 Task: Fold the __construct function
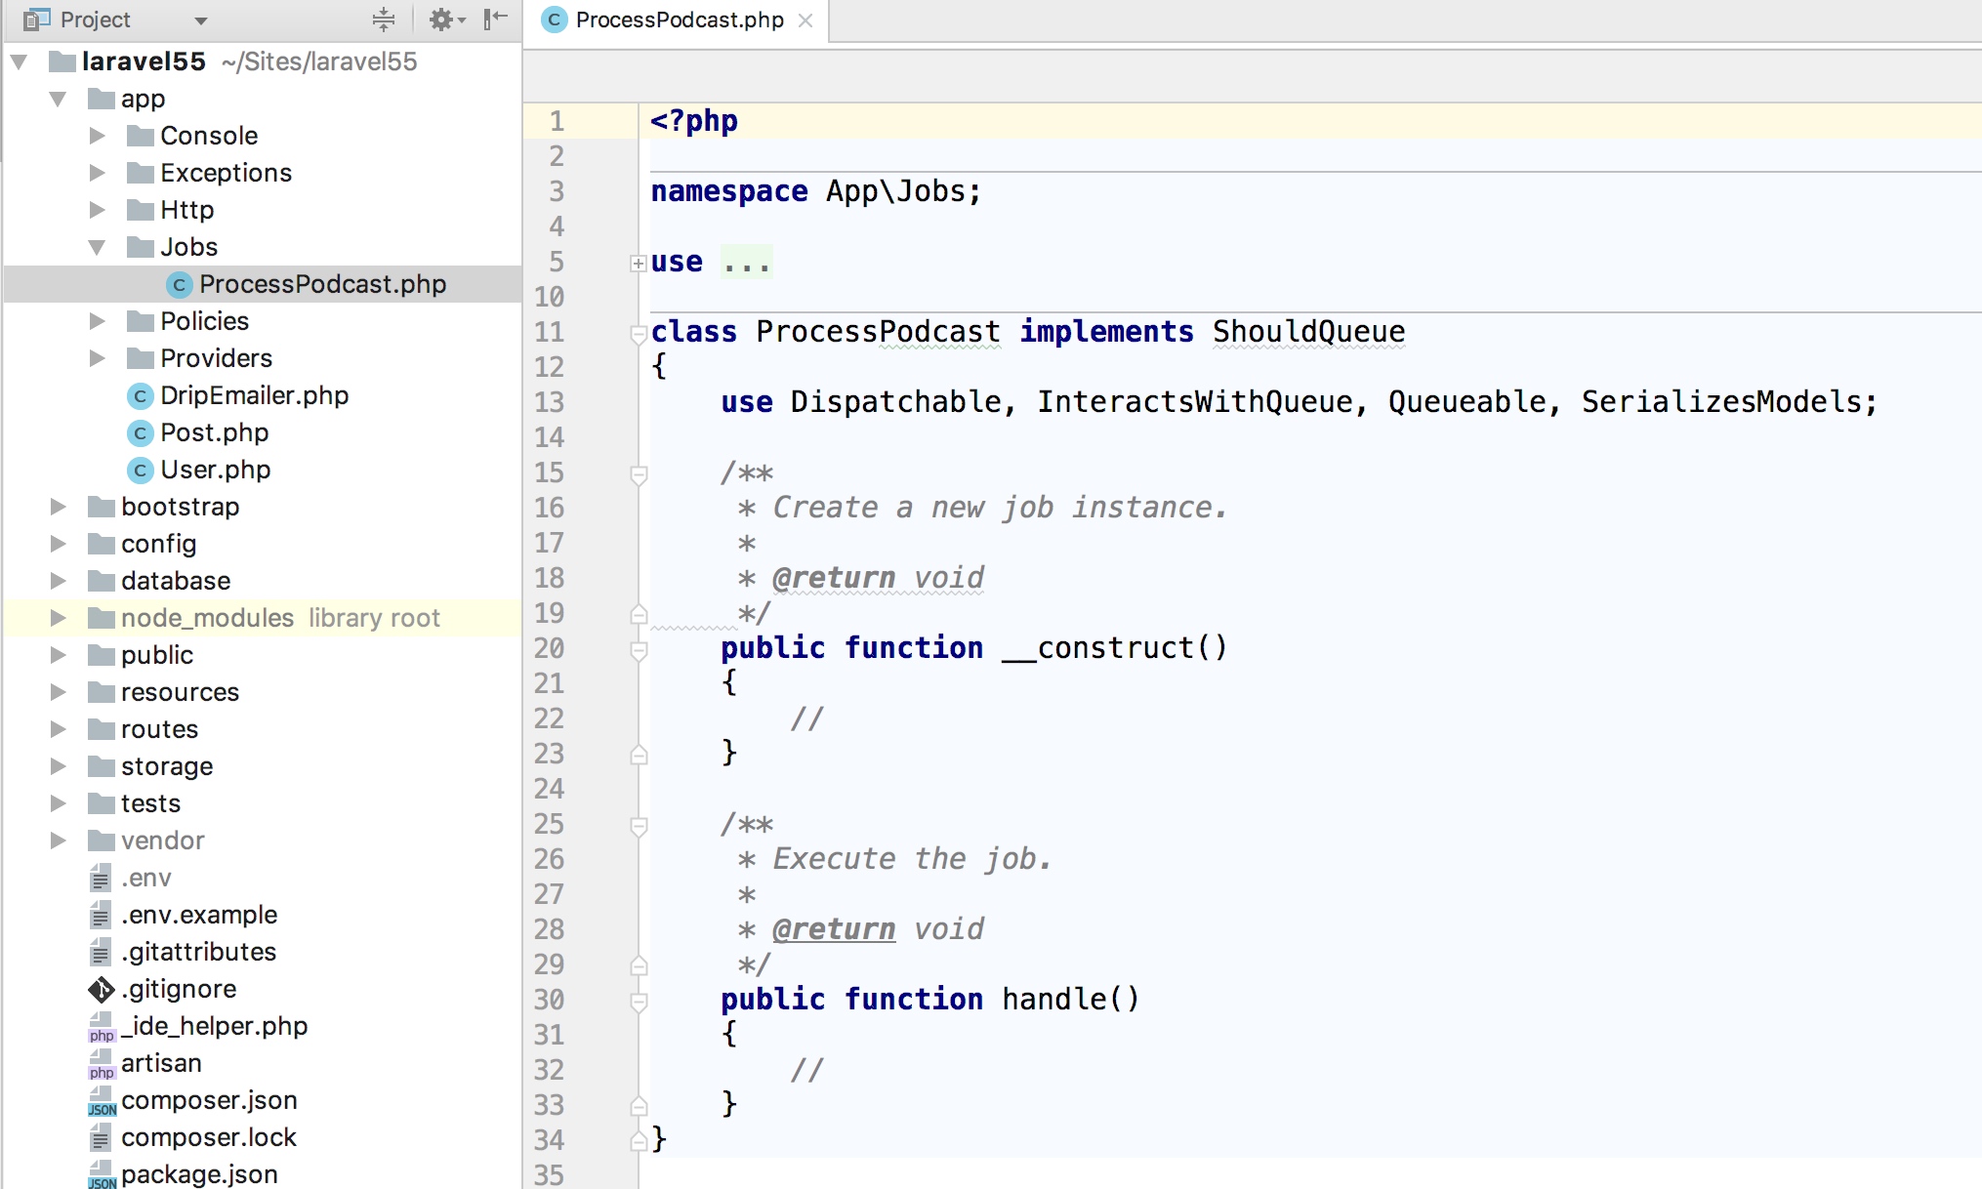pos(639,650)
